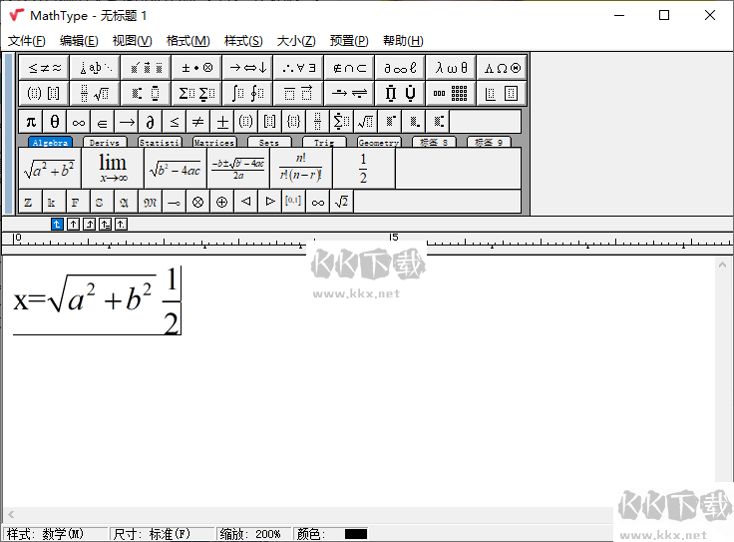Open the underbar and overbar templates palette
The width and height of the screenshot is (734, 542).
[298, 93]
